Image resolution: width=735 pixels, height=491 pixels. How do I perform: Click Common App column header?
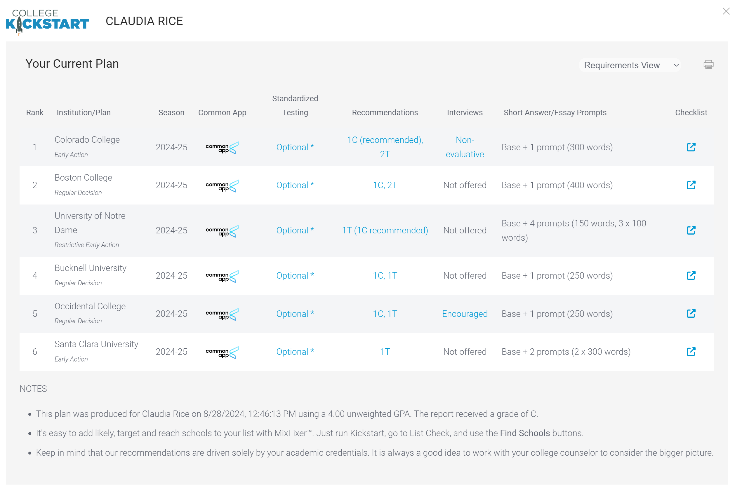(222, 112)
